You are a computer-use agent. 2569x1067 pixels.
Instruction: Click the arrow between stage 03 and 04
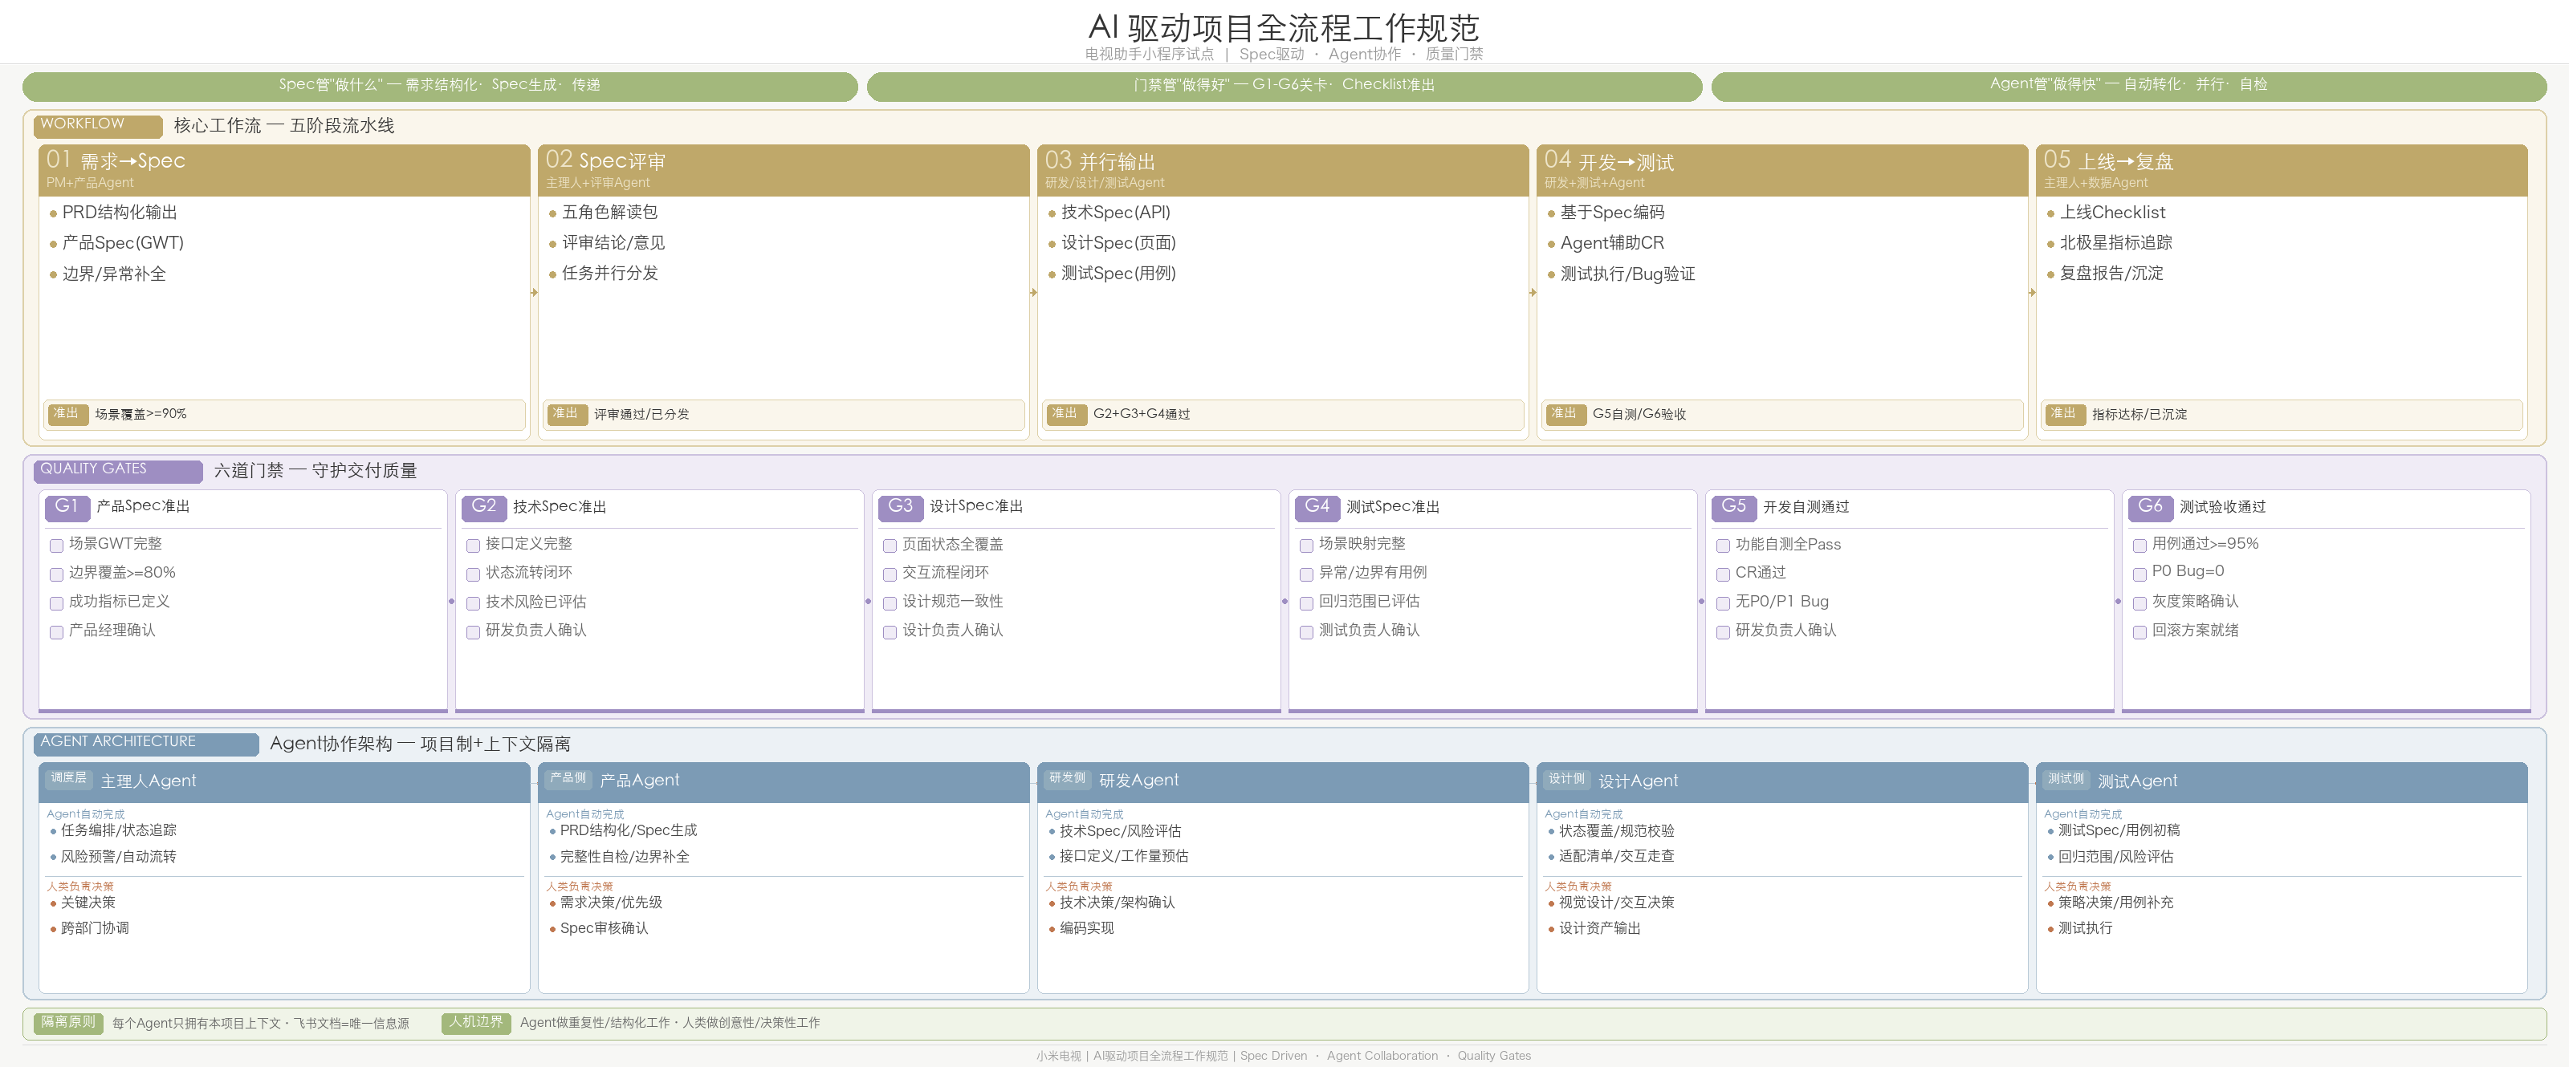pyautogui.click(x=1533, y=293)
